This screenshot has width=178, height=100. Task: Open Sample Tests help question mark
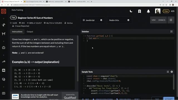click(x=172, y=72)
